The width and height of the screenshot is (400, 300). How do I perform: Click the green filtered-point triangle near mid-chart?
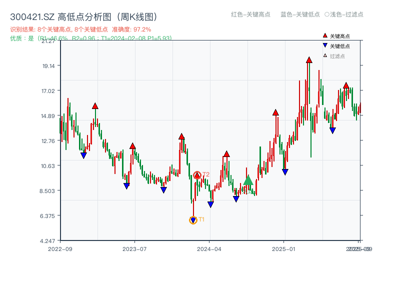point(247,179)
